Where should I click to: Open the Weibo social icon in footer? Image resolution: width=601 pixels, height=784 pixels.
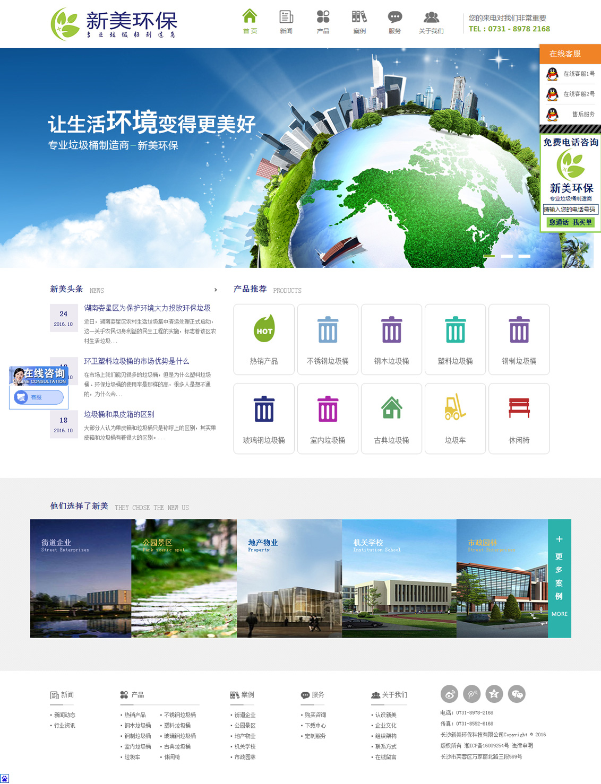coord(450,694)
